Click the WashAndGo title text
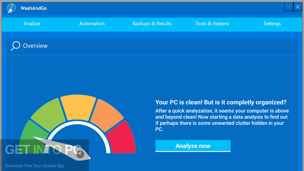The image size is (304, 171). click(34, 8)
